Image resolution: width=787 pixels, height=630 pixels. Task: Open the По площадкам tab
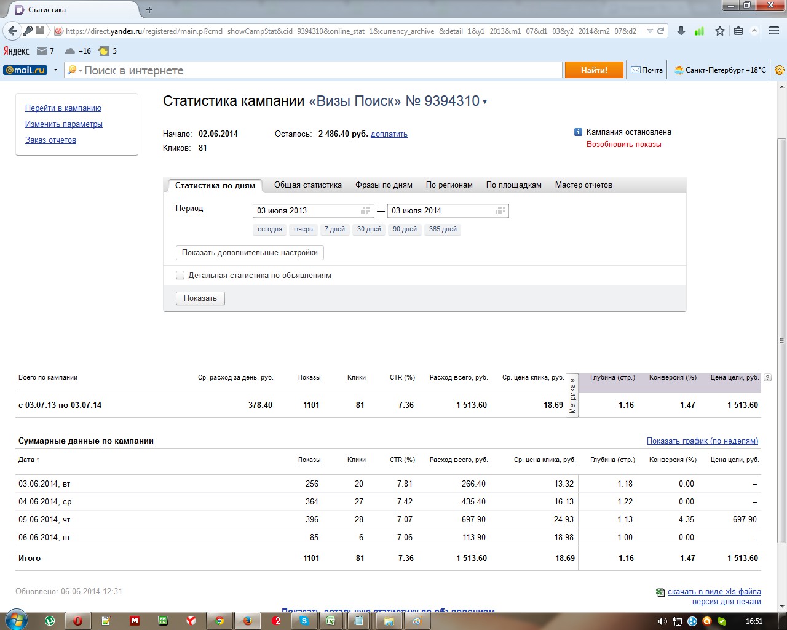pyautogui.click(x=514, y=185)
